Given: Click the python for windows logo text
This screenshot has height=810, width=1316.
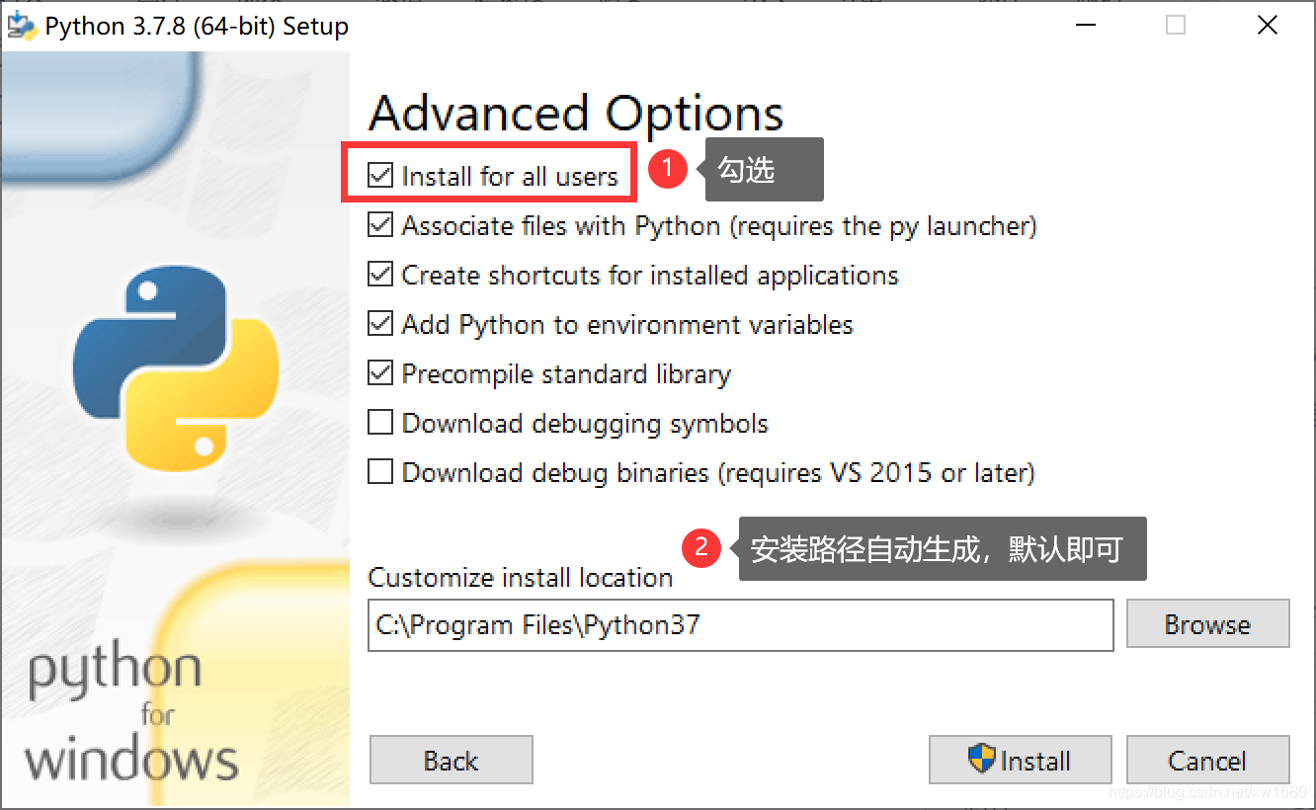Looking at the screenshot, I should point(130,715).
